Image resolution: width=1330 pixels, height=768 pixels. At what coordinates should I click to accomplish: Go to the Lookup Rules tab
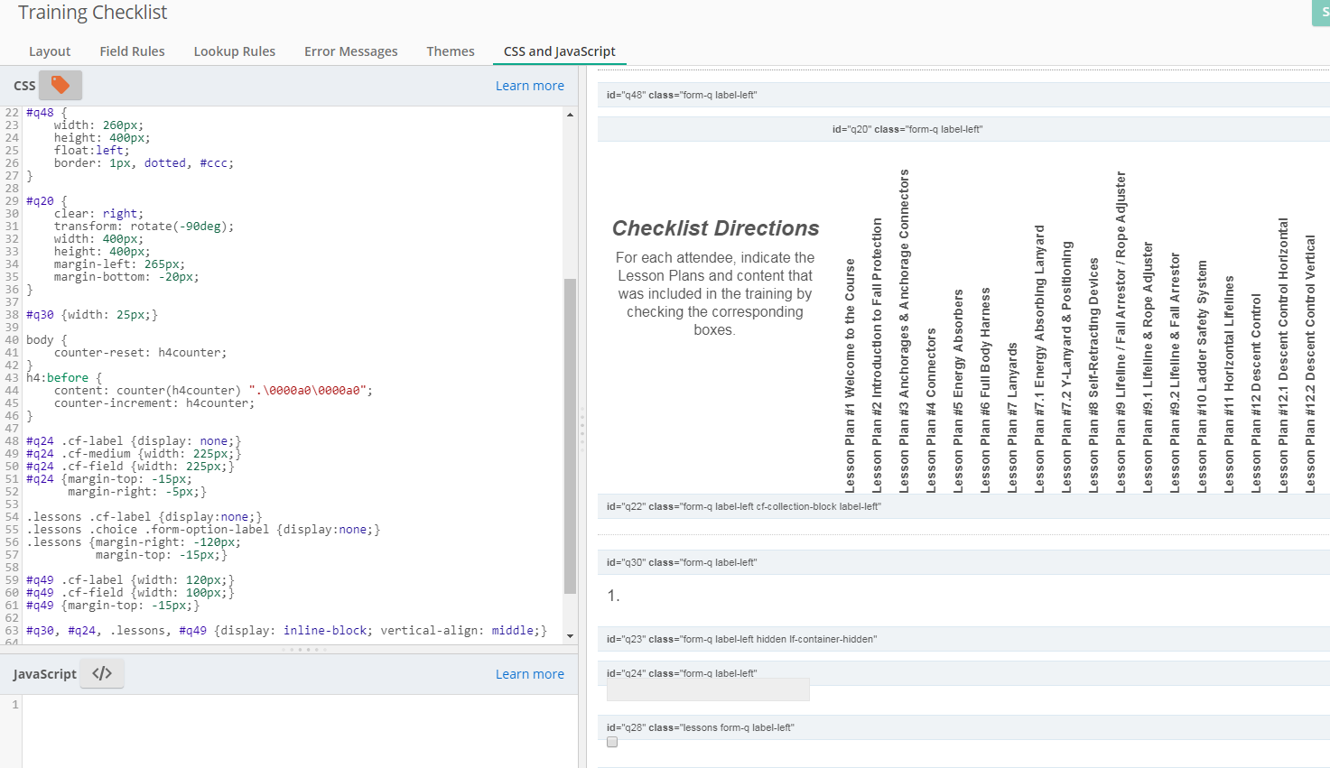pos(234,51)
